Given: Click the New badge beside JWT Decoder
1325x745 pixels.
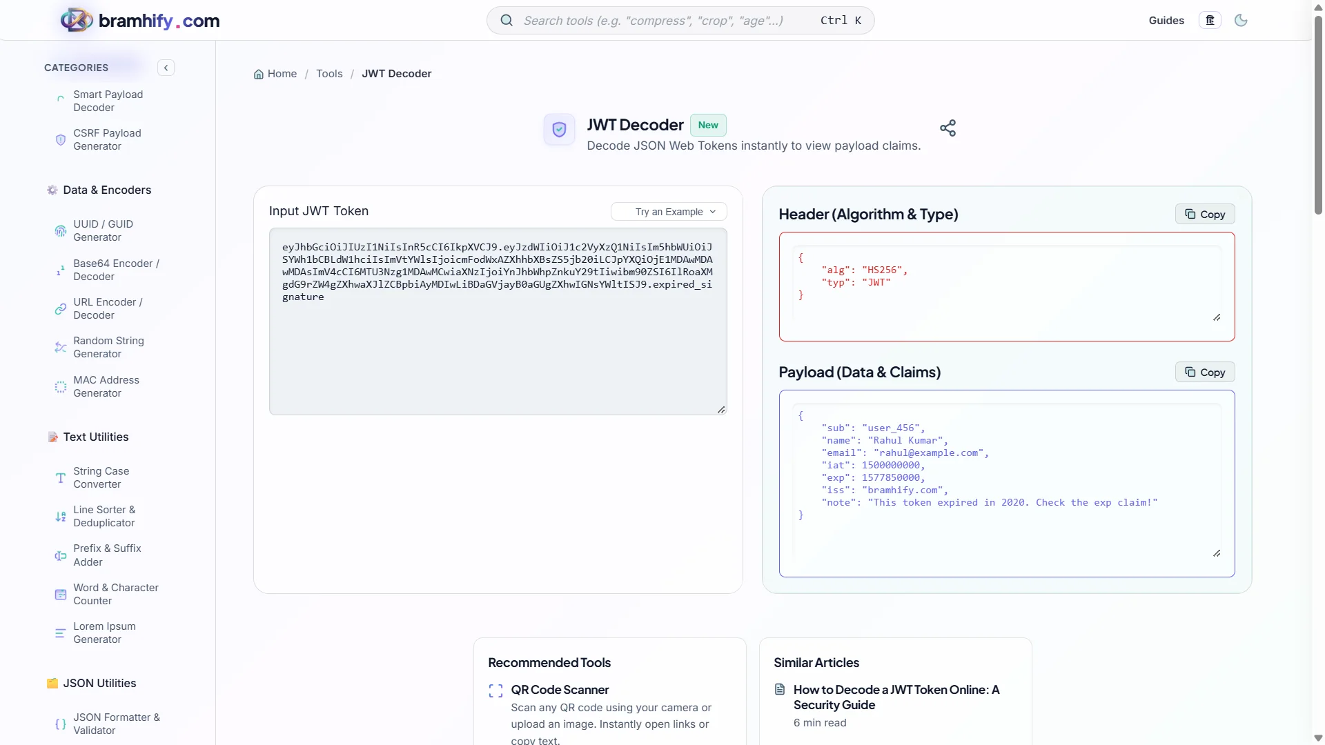Looking at the screenshot, I should point(708,125).
